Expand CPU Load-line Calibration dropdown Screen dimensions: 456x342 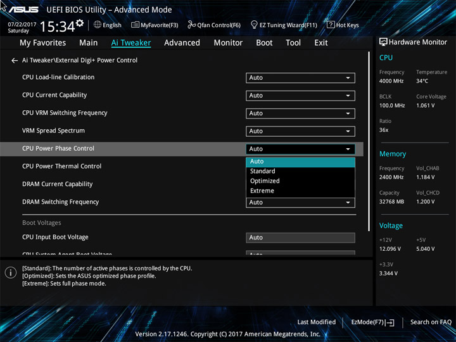tap(300, 78)
